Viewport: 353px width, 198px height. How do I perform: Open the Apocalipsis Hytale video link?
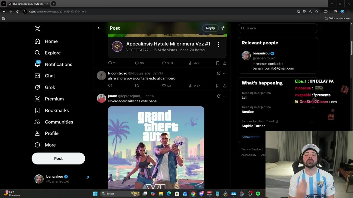tap(168, 44)
